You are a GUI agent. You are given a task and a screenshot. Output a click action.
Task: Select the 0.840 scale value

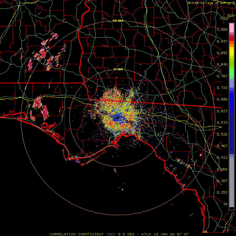222,65
